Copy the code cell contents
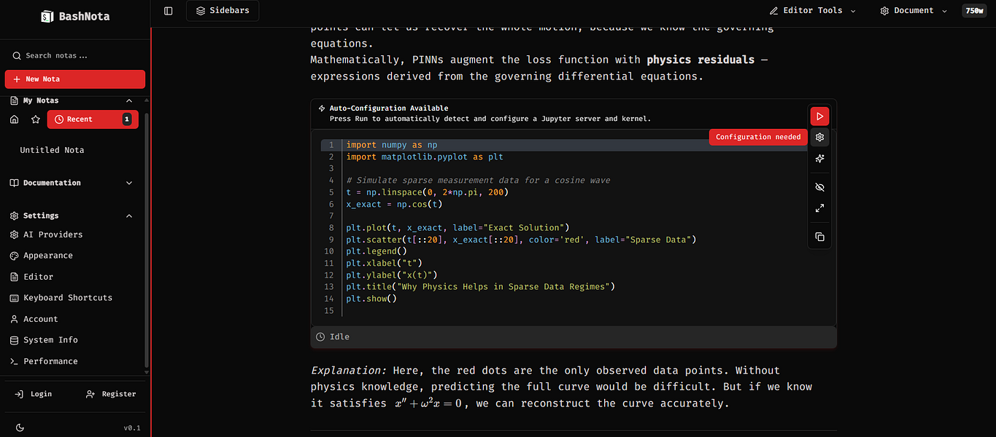Viewport: 996px width, 437px height. [x=819, y=237]
